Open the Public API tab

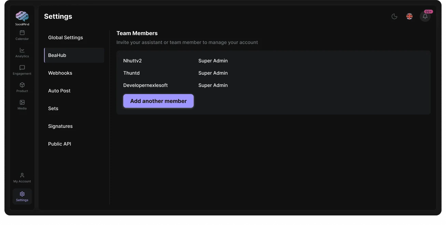pos(74,144)
